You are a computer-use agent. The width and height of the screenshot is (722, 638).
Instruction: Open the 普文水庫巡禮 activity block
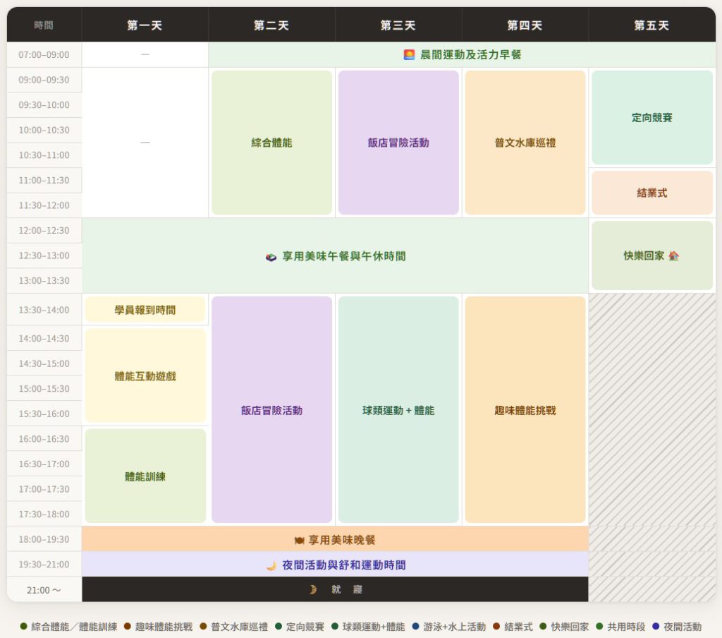click(x=525, y=143)
